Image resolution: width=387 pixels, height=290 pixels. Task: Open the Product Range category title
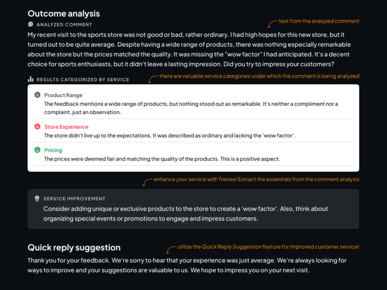click(63, 95)
